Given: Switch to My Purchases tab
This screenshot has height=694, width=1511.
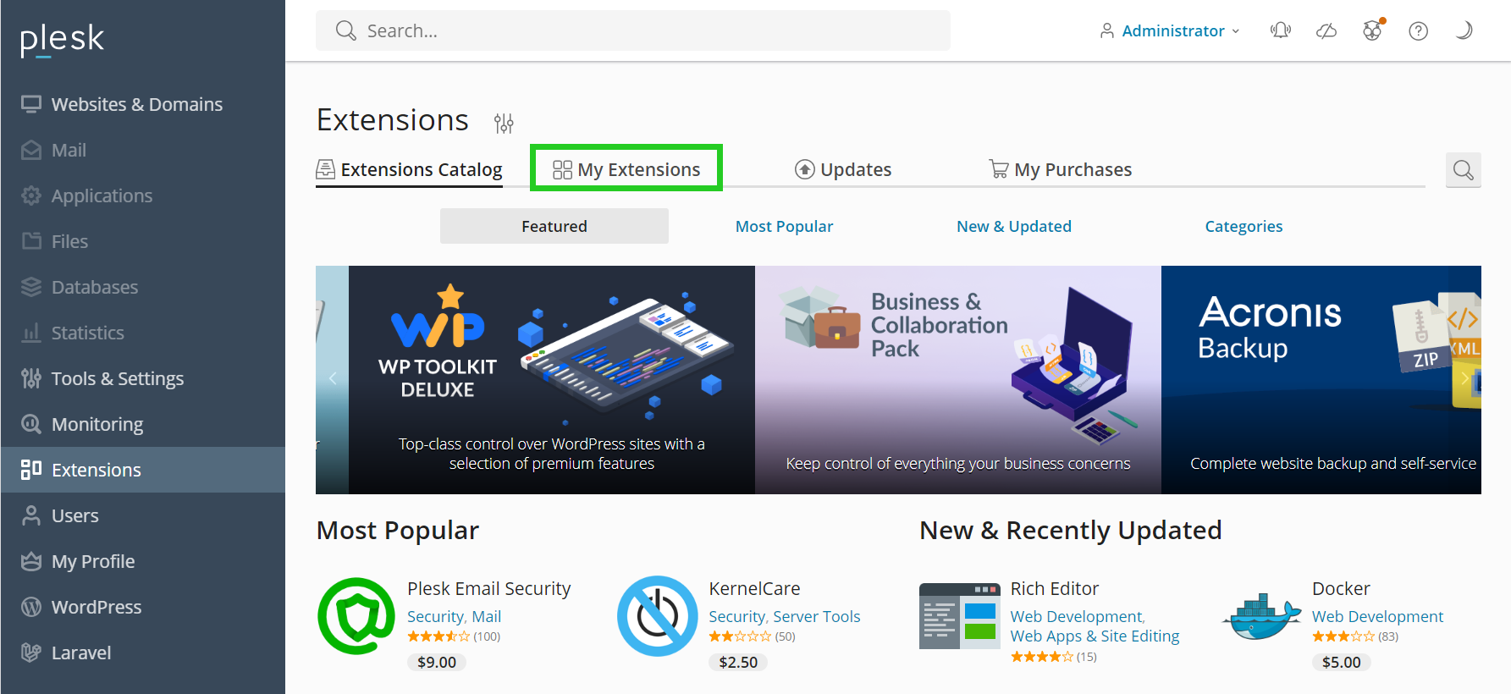Looking at the screenshot, I should 1061,169.
